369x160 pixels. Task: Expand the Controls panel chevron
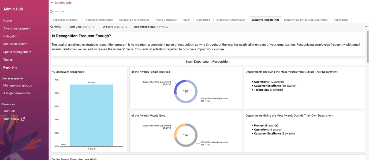366,27
